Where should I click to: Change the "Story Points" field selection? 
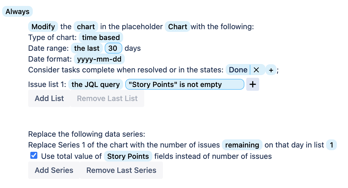click(x=128, y=156)
